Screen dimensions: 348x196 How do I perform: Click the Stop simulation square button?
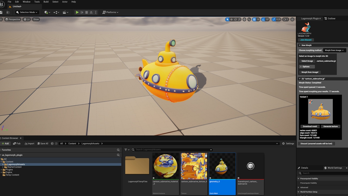coord(86,12)
